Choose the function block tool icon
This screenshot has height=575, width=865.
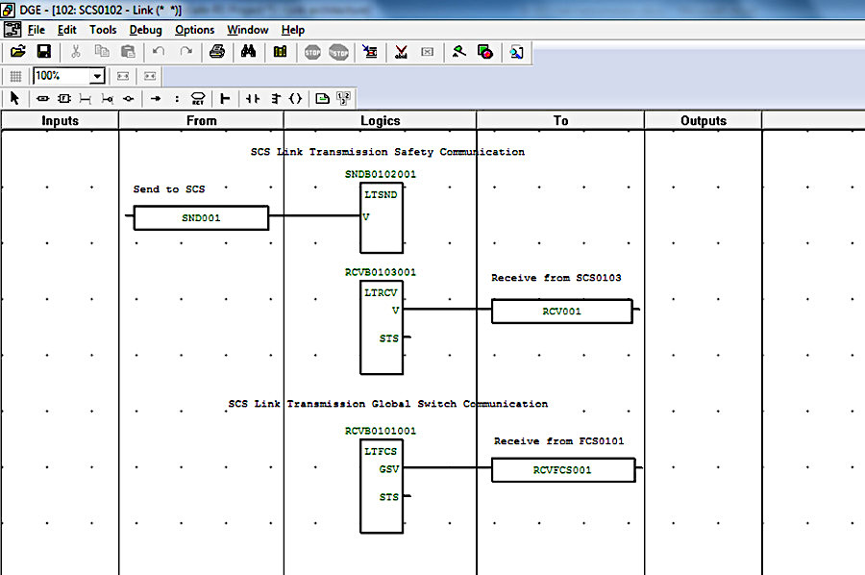64,98
